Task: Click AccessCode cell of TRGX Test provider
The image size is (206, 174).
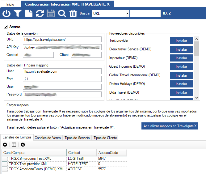Action: [112, 164]
